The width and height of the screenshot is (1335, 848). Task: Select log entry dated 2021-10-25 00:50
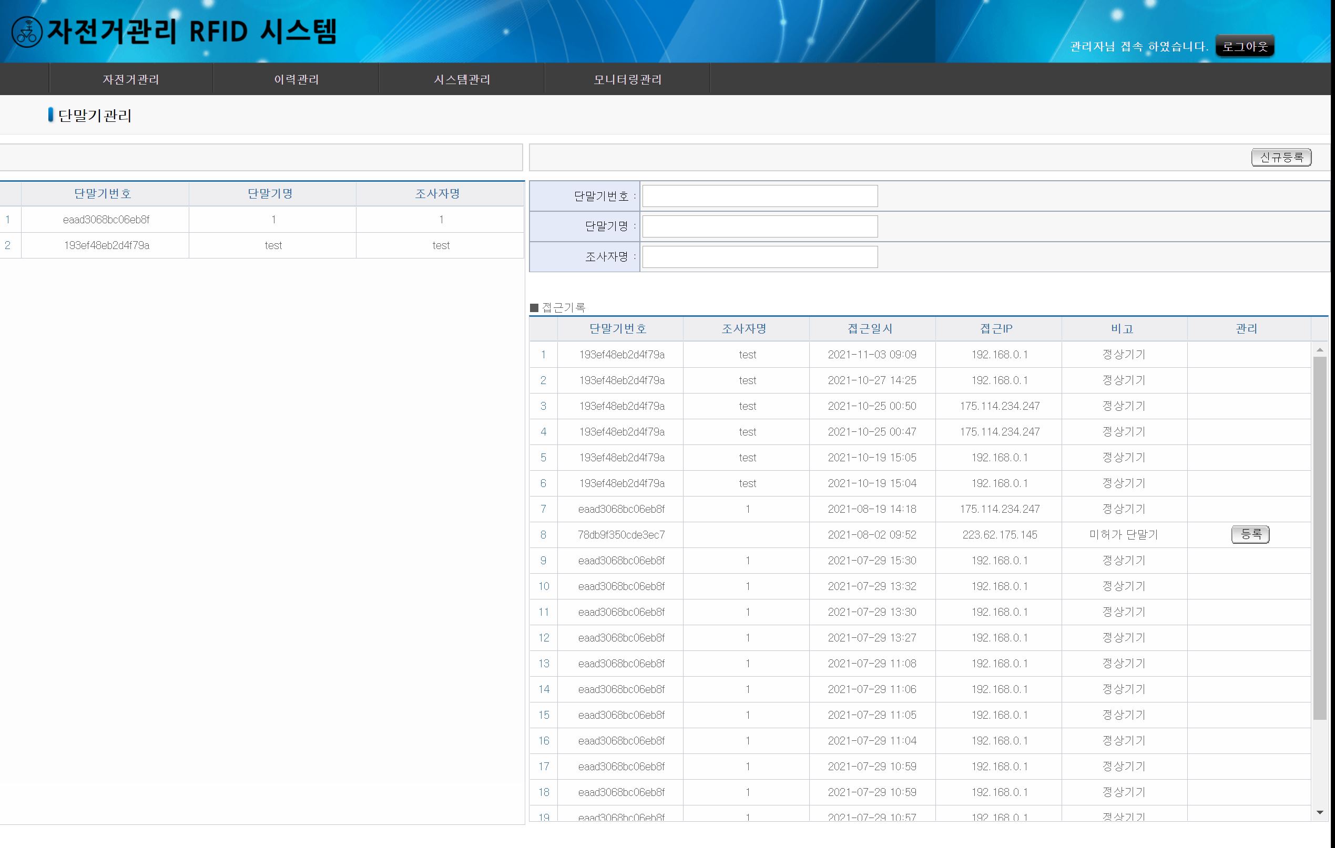tap(920, 406)
